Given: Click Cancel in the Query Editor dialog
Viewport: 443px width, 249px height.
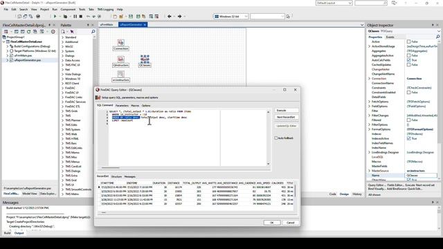Looking at the screenshot, I should pyautogui.click(x=291, y=223).
